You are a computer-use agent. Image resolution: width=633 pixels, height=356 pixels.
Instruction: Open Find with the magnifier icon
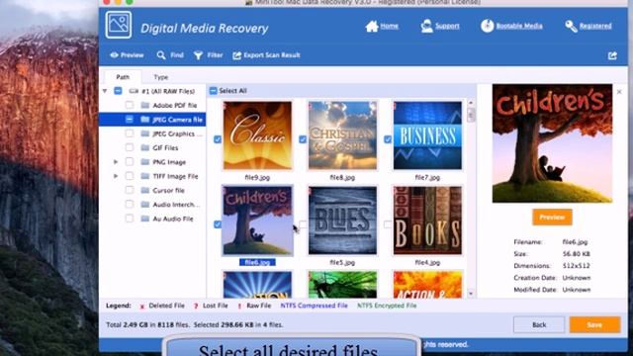click(161, 55)
